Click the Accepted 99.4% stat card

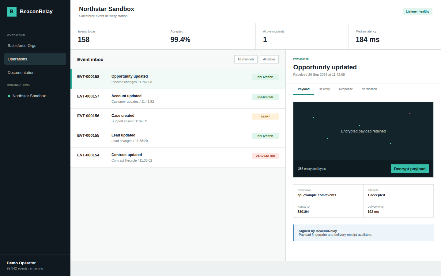click(209, 36)
